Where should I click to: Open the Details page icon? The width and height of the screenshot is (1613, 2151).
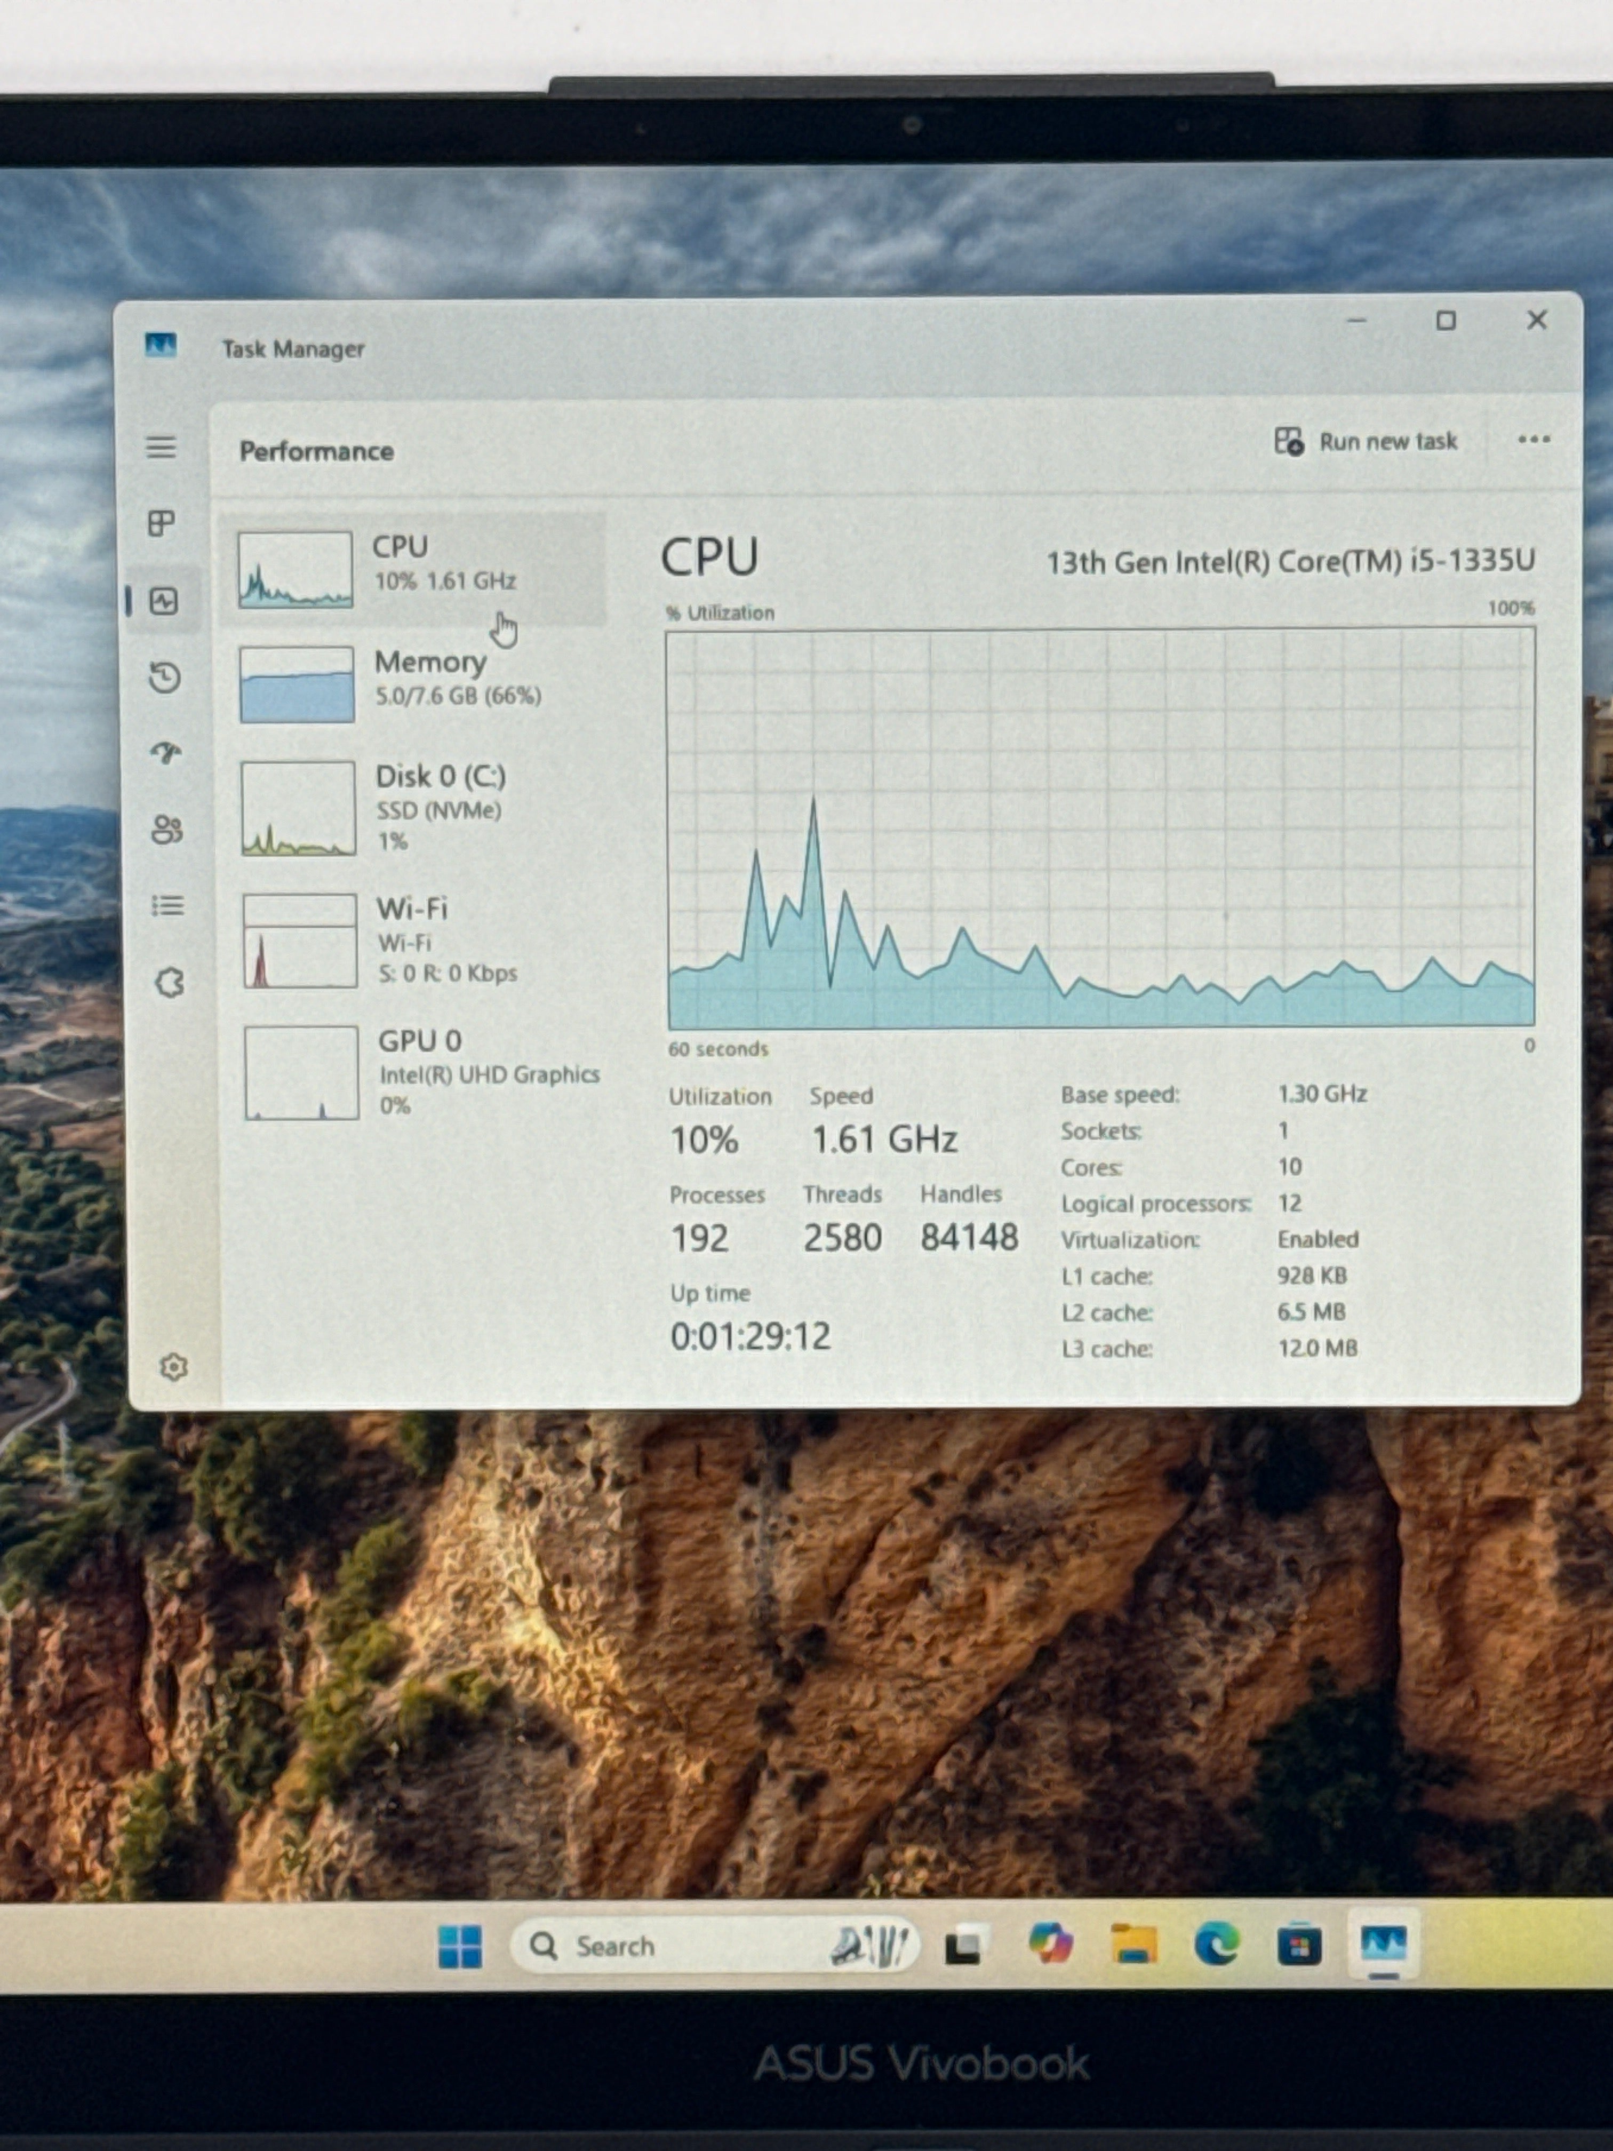tap(168, 906)
